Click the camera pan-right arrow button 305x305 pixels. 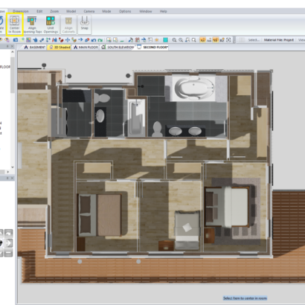pyautogui.click(x=8, y=243)
